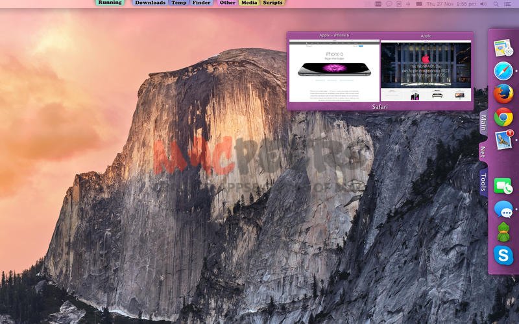Screen dimensions: 519x324
Task: Click the volume icon in menu bar
Action: (483, 4)
